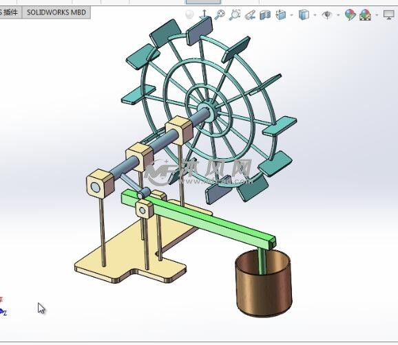Click the grey sphere icon in view toolbar
Image resolution: width=398 pixels, height=345 pixels.
click(x=189, y=14)
